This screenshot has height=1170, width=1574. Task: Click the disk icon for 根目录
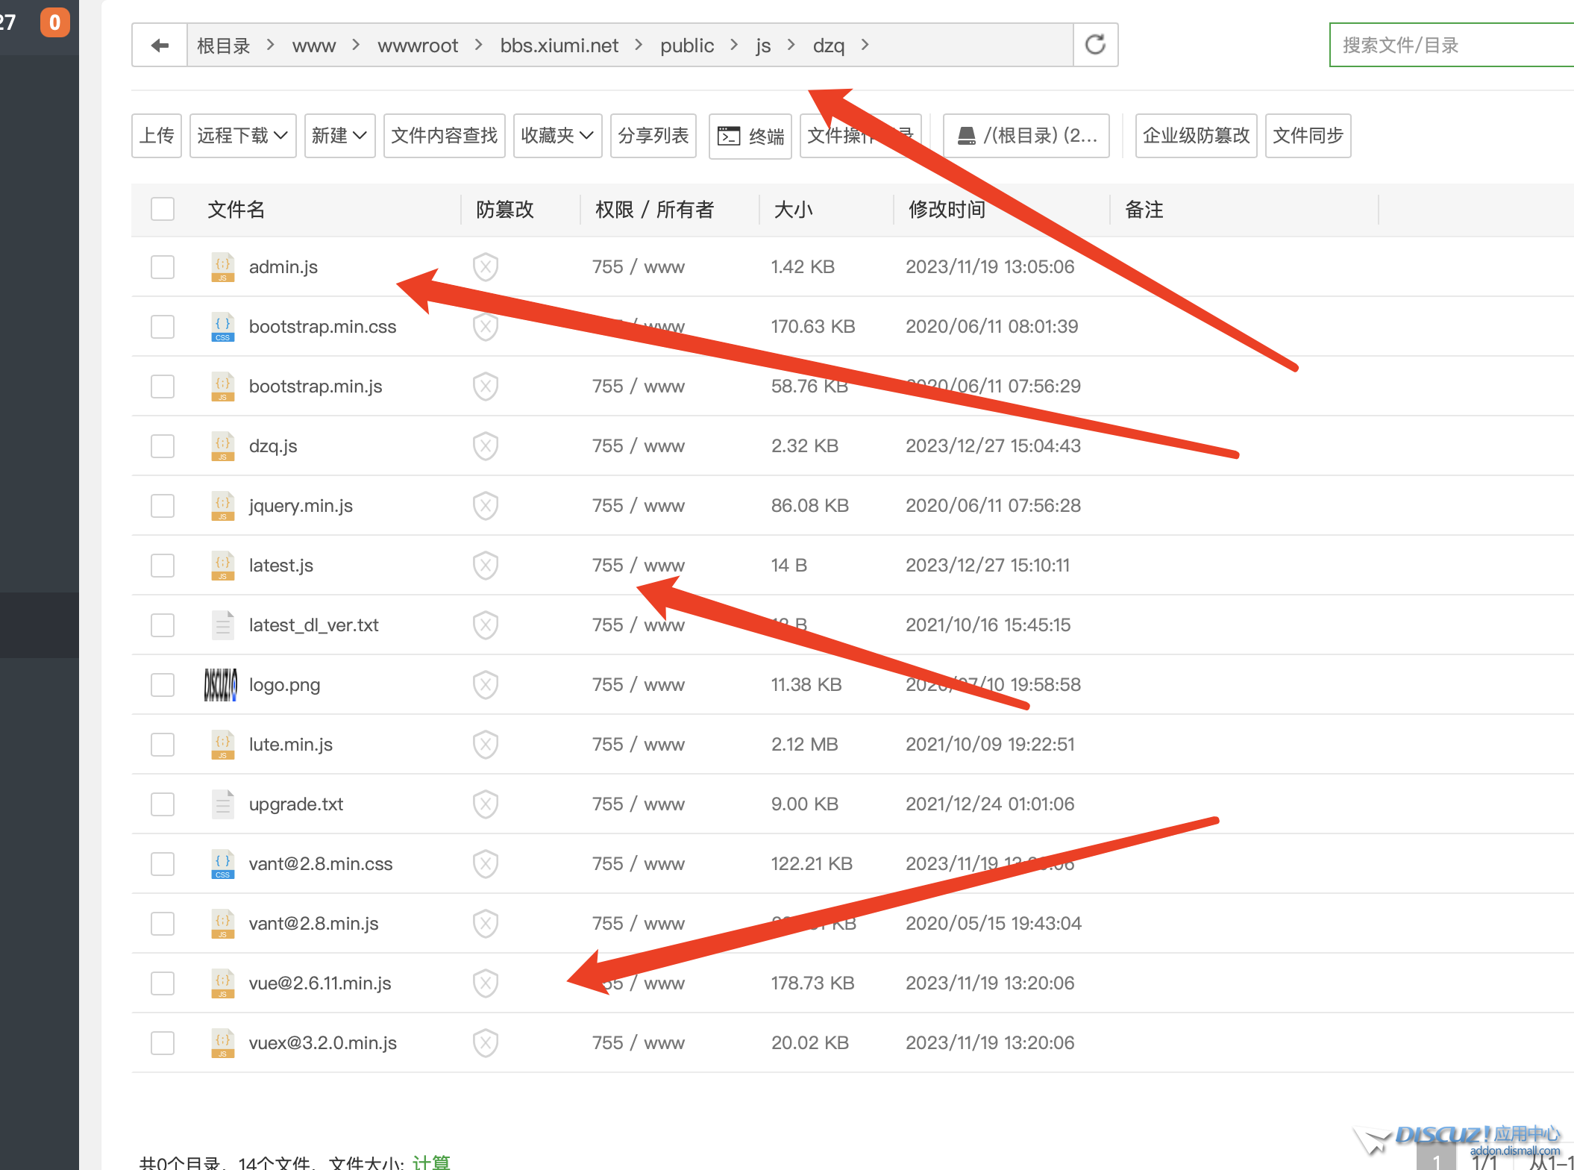tap(966, 136)
